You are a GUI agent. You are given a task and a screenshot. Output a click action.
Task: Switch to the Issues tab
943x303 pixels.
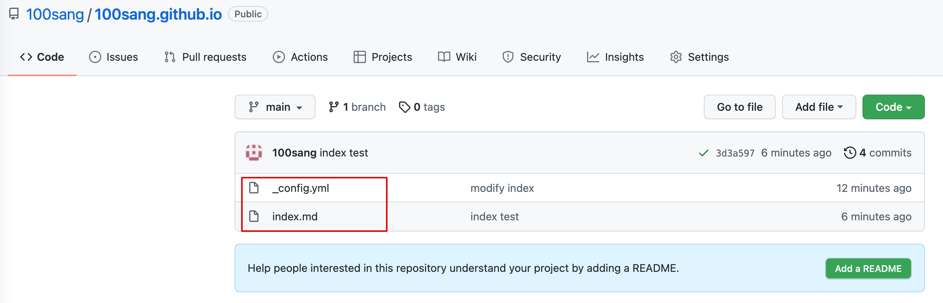coord(114,57)
